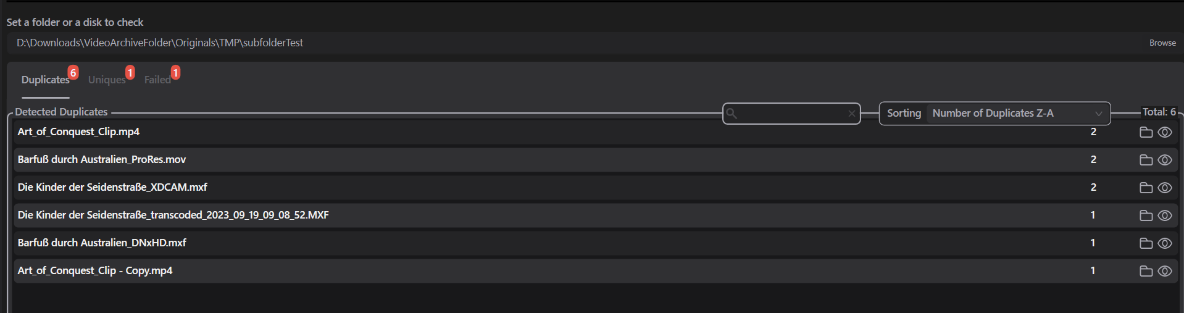Toggle eye preview for Art_of_Conquest_Clip.mp4
The height and width of the screenshot is (313, 1184).
(1165, 132)
